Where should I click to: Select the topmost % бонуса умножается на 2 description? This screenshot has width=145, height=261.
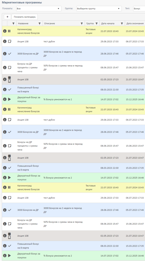58,99
